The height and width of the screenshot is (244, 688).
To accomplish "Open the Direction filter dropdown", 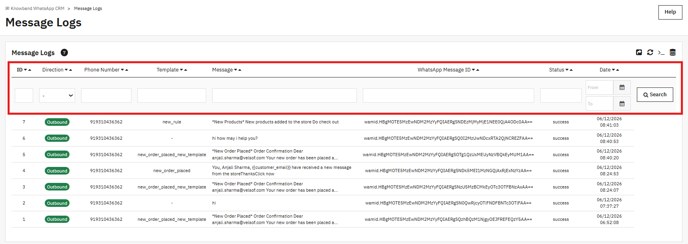I will pos(57,95).
